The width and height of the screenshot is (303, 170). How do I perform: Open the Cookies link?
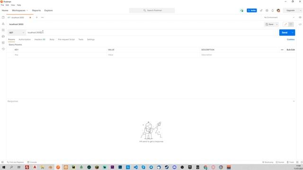pos(291,39)
